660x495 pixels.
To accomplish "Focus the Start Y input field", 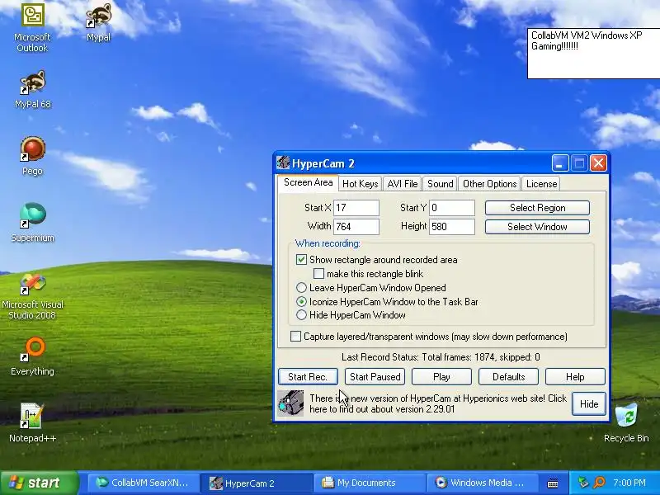I will [x=452, y=208].
